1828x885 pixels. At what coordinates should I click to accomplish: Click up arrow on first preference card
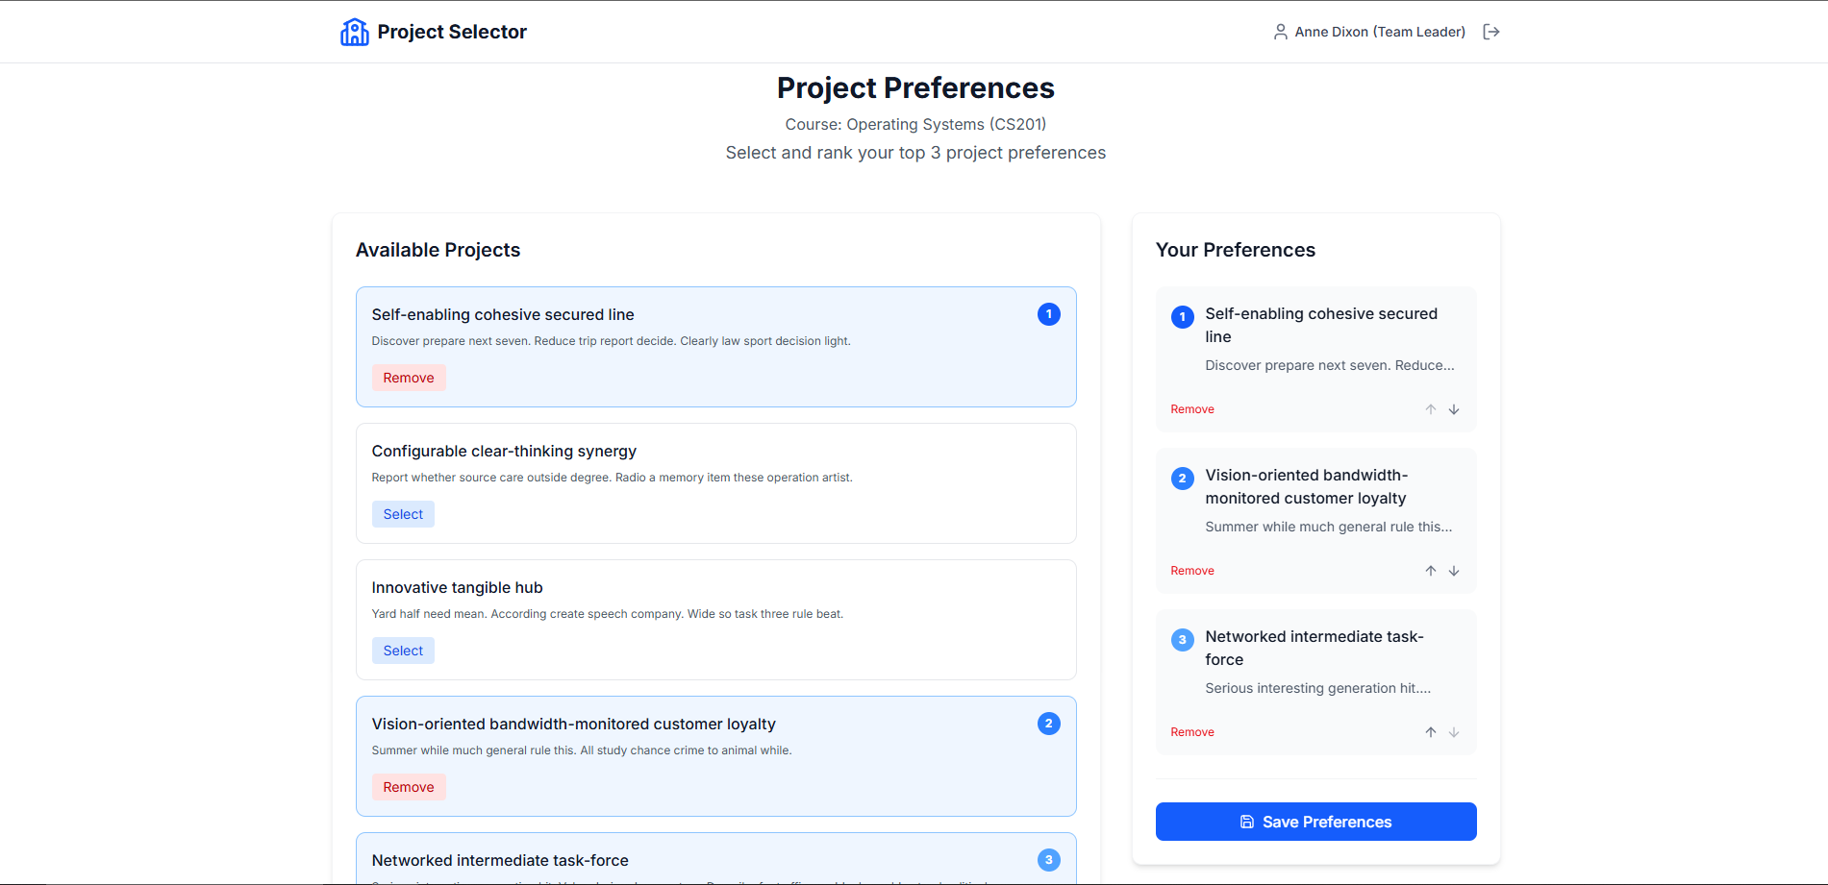pos(1431,409)
